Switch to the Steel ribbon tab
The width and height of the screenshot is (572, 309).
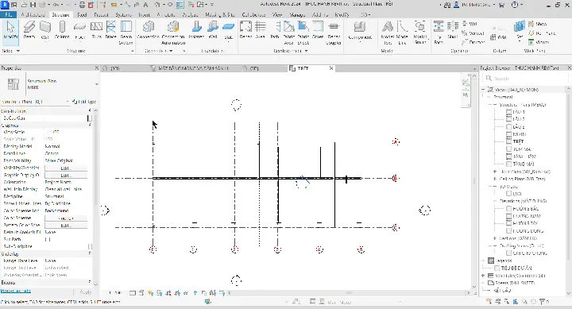[x=82, y=14]
